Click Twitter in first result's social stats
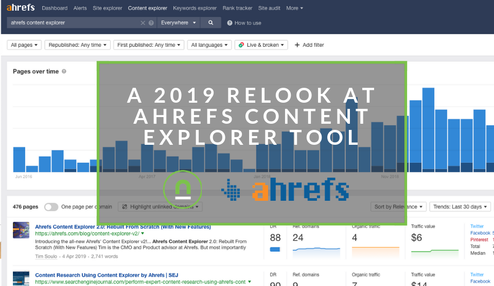This screenshot has width=494, height=286. click(477, 226)
